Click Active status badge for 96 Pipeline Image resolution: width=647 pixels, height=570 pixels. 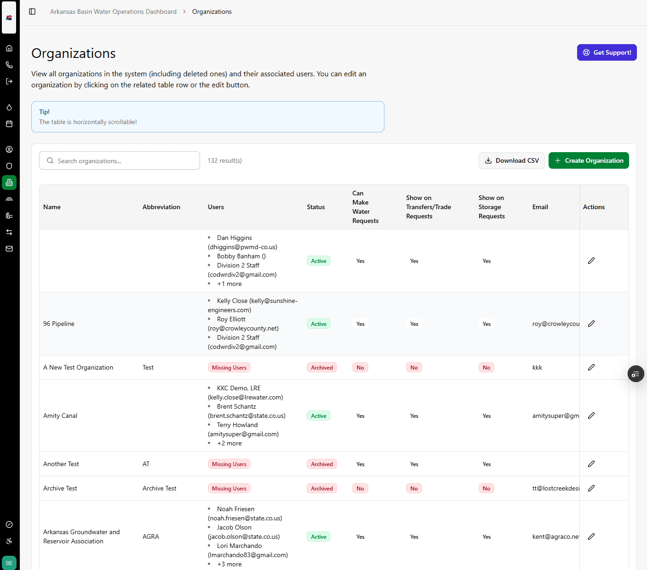pyautogui.click(x=319, y=324)
